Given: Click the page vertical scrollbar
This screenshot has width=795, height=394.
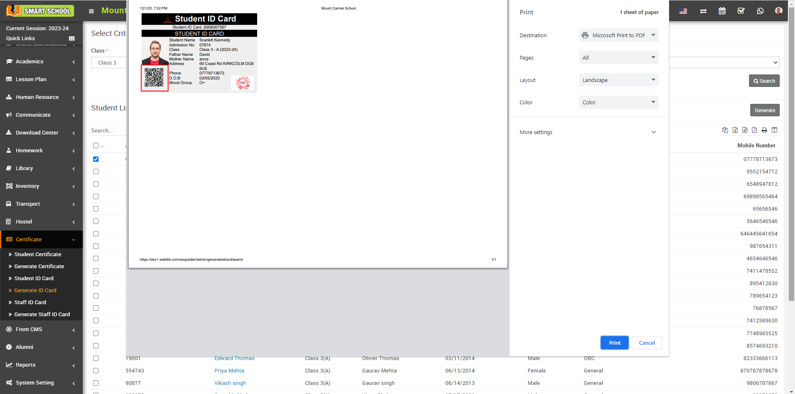Looking at the screenshot, I should click(791, 166).
